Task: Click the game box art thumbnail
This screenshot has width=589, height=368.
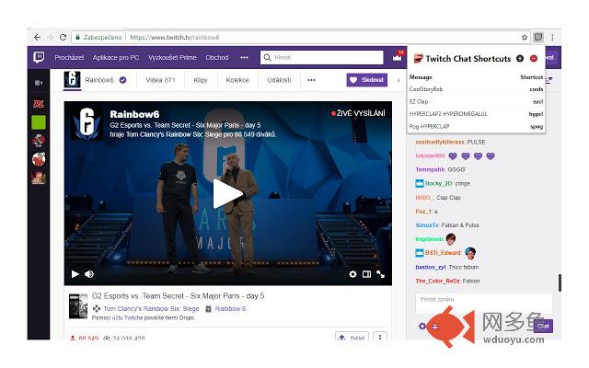Action: coord(78,306)
